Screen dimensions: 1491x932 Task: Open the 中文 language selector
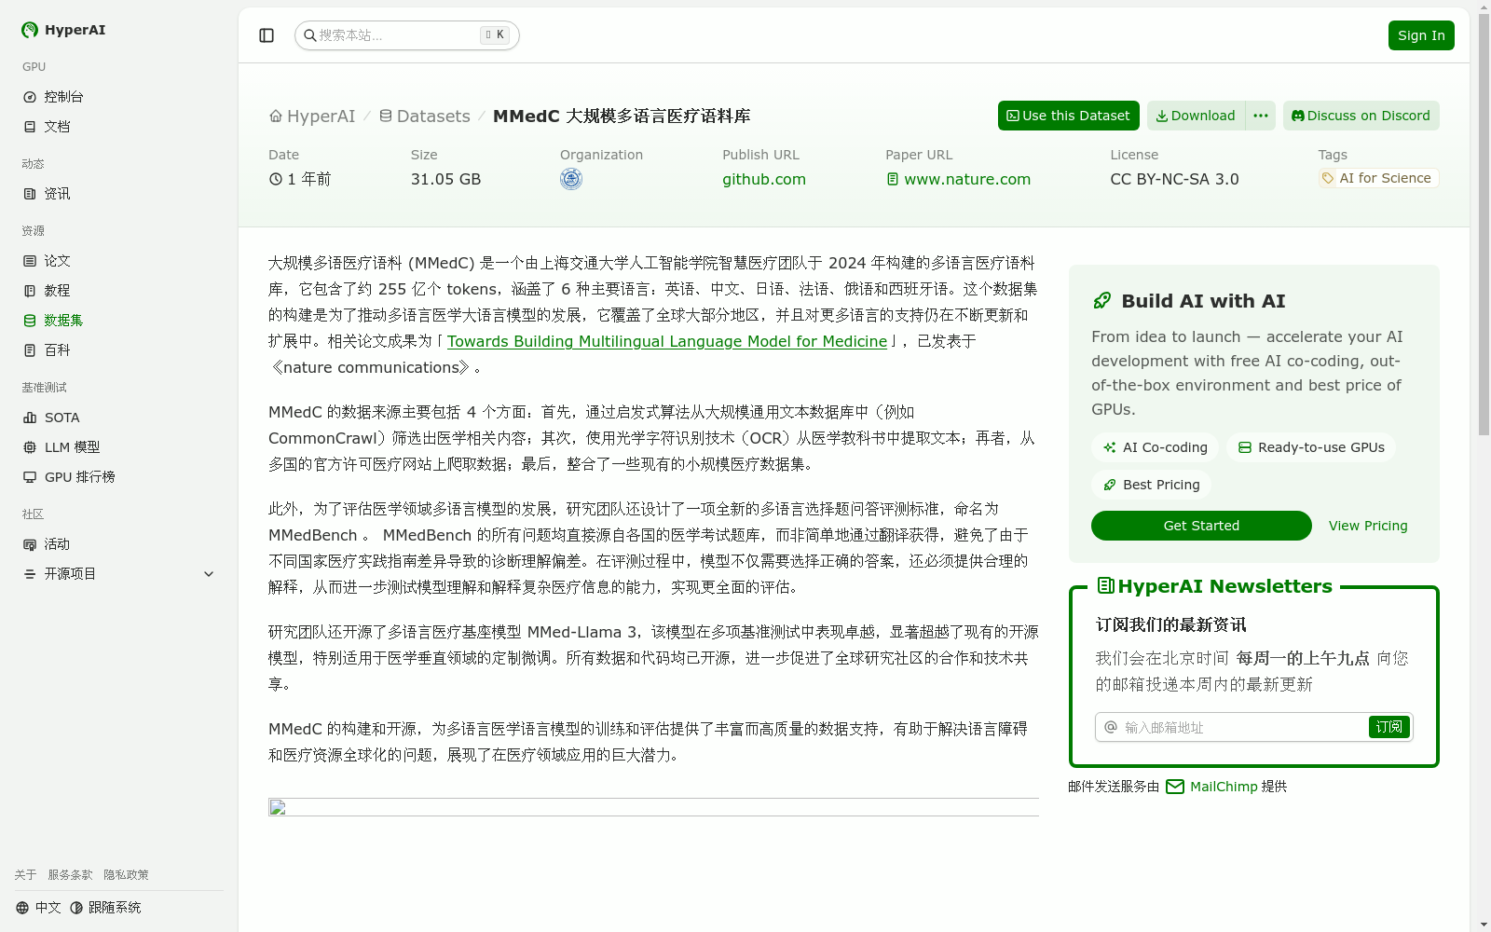(x=38, y=908)
